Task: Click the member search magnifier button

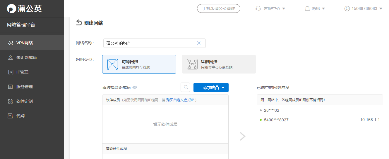Action: click(x=185, y=88)
